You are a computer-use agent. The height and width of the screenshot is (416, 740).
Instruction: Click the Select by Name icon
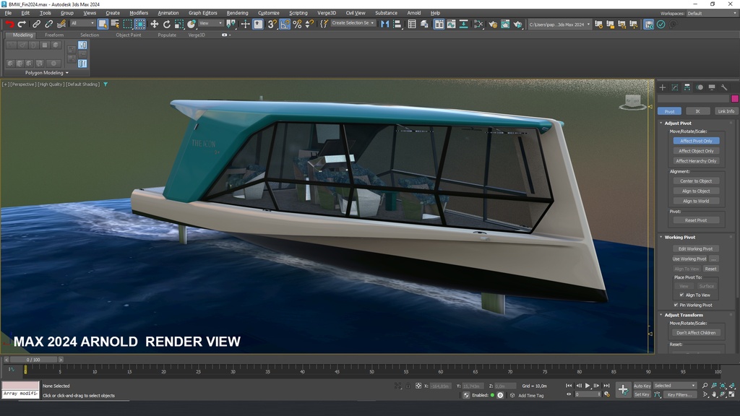(x=115, y=24)
